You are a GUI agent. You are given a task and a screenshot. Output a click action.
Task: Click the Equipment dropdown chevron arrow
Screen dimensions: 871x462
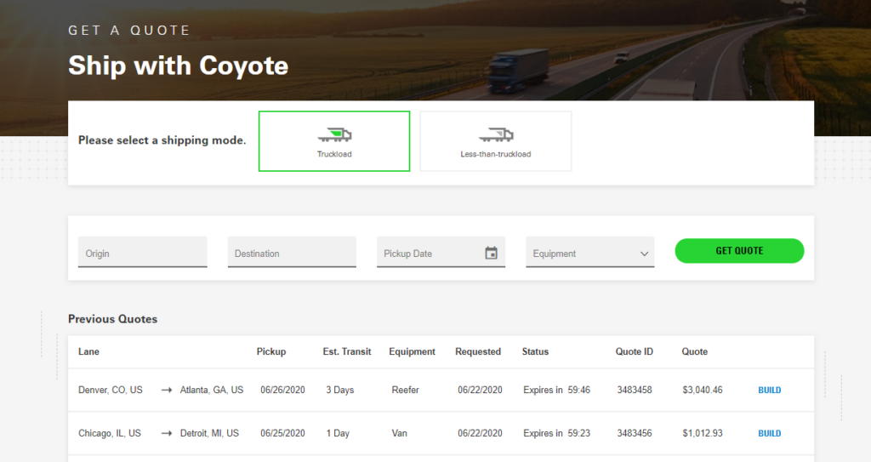point(645,254)
